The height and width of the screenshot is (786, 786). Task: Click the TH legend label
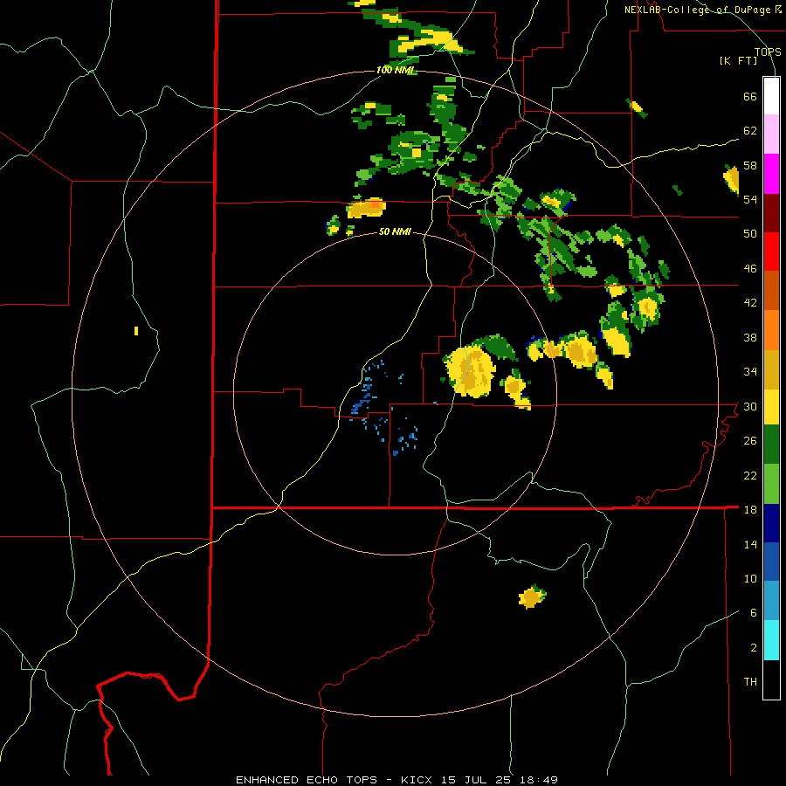tap(750, 682)
